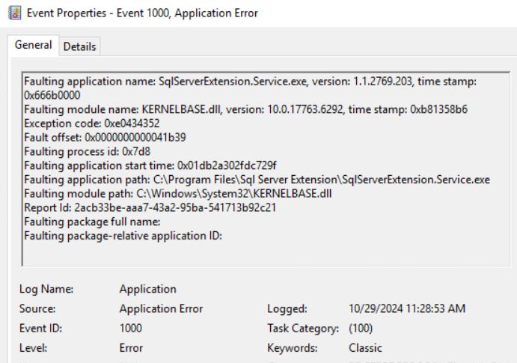This screenshot has width=517, height=363.
Task: Click the Faulting module name KERNELBASE.dll line
Action: click(245, 109)
